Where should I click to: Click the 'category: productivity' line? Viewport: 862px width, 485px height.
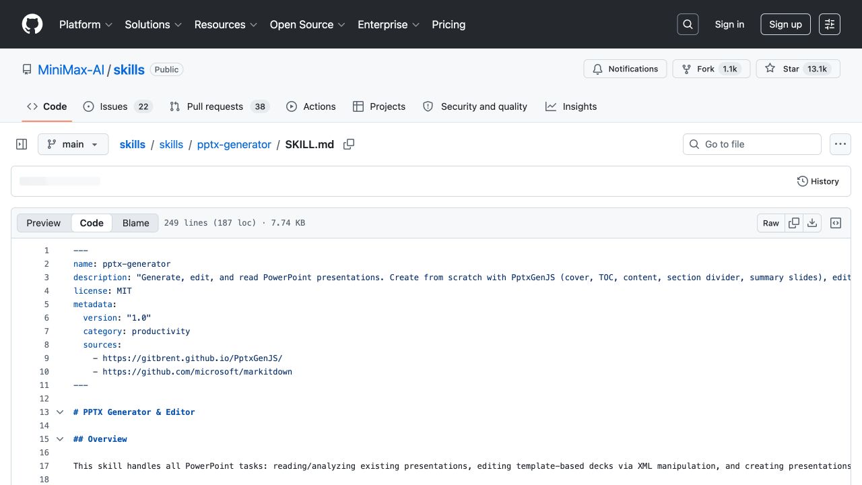click(137, 331)
